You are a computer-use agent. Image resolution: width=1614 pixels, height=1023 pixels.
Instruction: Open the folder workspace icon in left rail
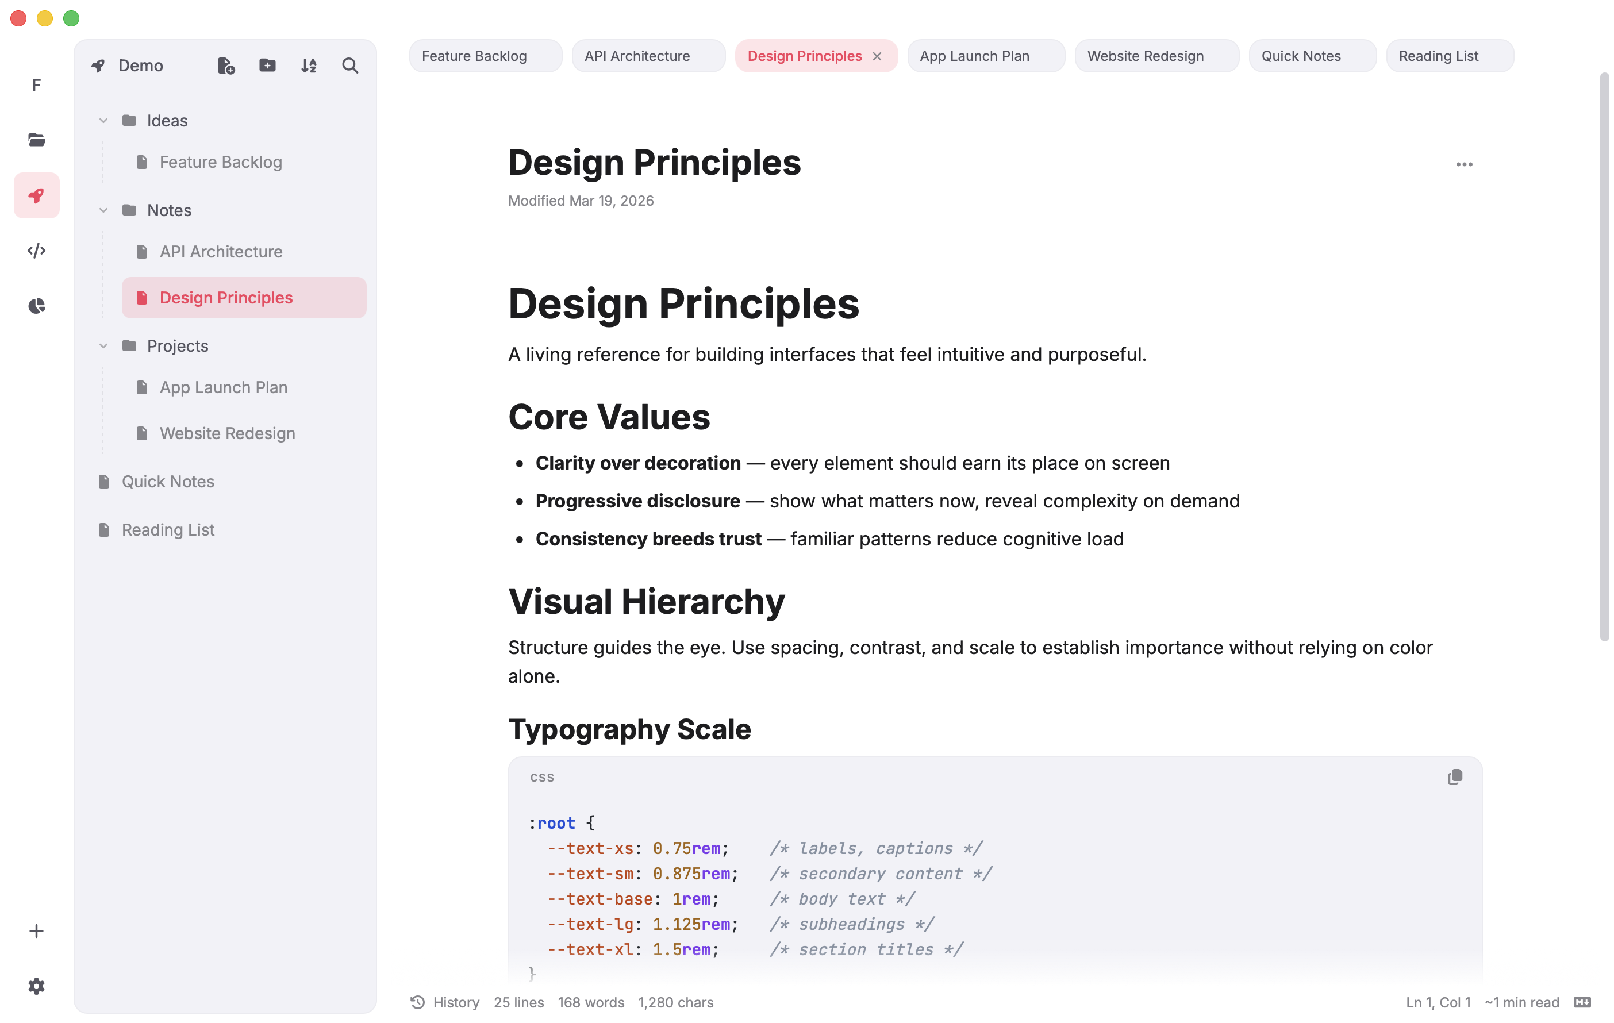(36, 140)
